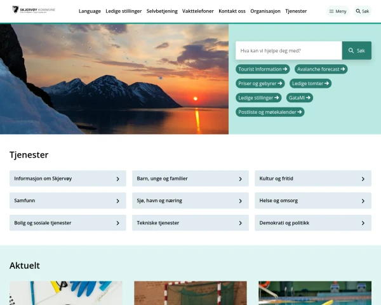Open the Tourist Information quick link

(x=262, y=69)
